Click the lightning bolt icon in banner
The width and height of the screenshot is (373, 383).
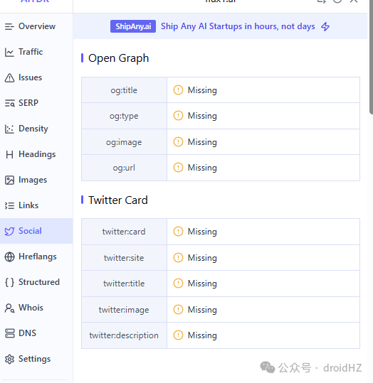pyautogui.click(x=325, y=26)
